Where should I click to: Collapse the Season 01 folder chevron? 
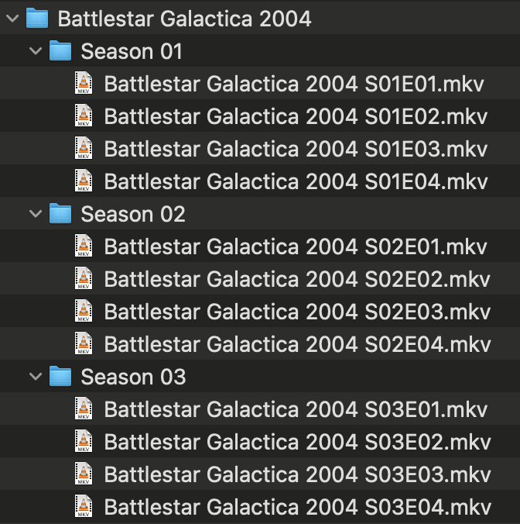coord(36,51)
